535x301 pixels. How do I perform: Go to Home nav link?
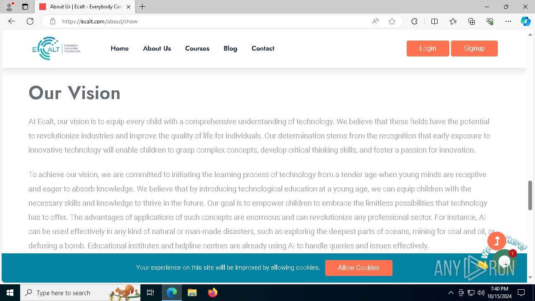point(120,48)
